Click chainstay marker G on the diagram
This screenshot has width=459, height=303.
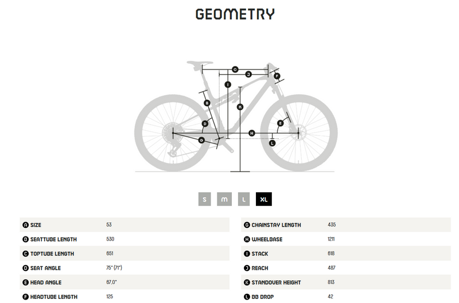[201, 140]
